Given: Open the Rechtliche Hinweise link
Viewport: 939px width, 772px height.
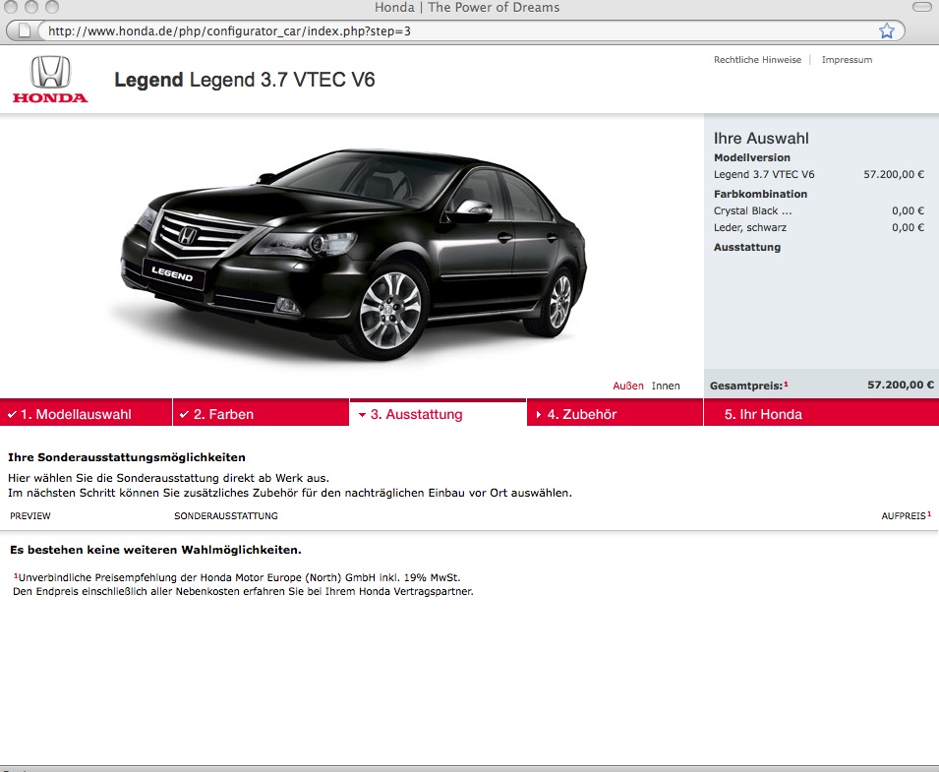Looking at the screenshot, I should coord(757,60).
